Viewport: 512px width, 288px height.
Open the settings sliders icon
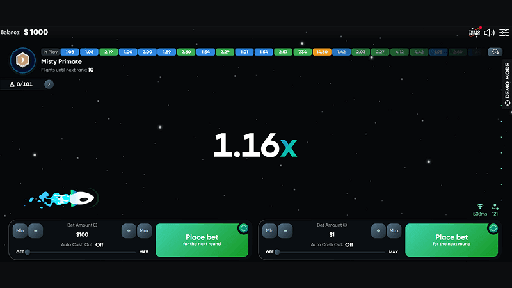click(504, 33)
